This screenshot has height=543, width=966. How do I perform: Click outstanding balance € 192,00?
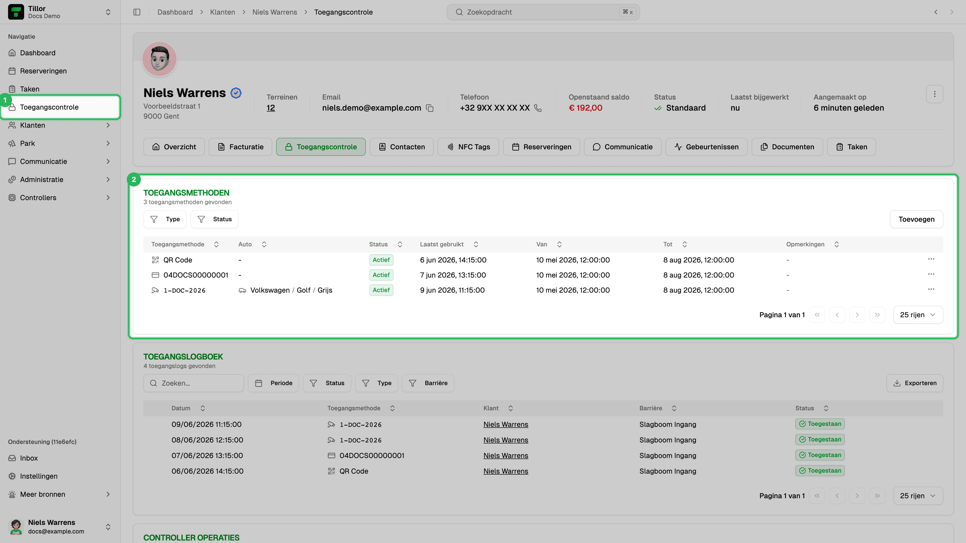pos(585,108)
